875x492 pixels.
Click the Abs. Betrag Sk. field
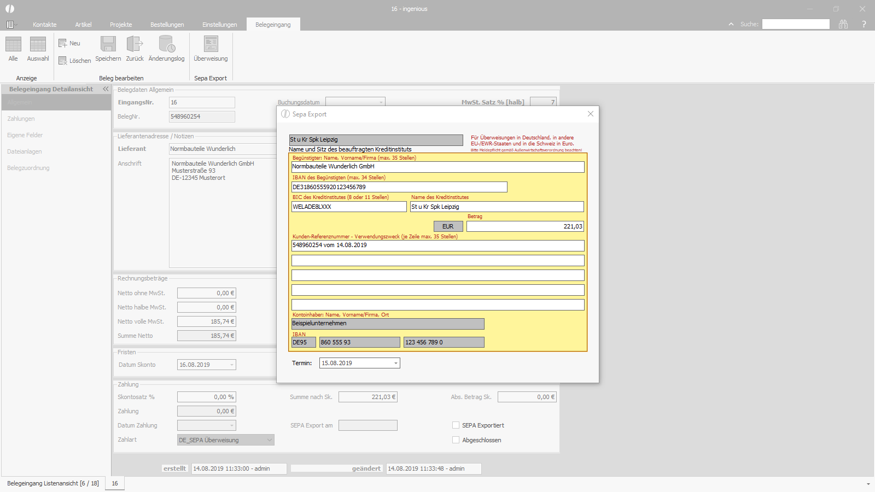527,397
